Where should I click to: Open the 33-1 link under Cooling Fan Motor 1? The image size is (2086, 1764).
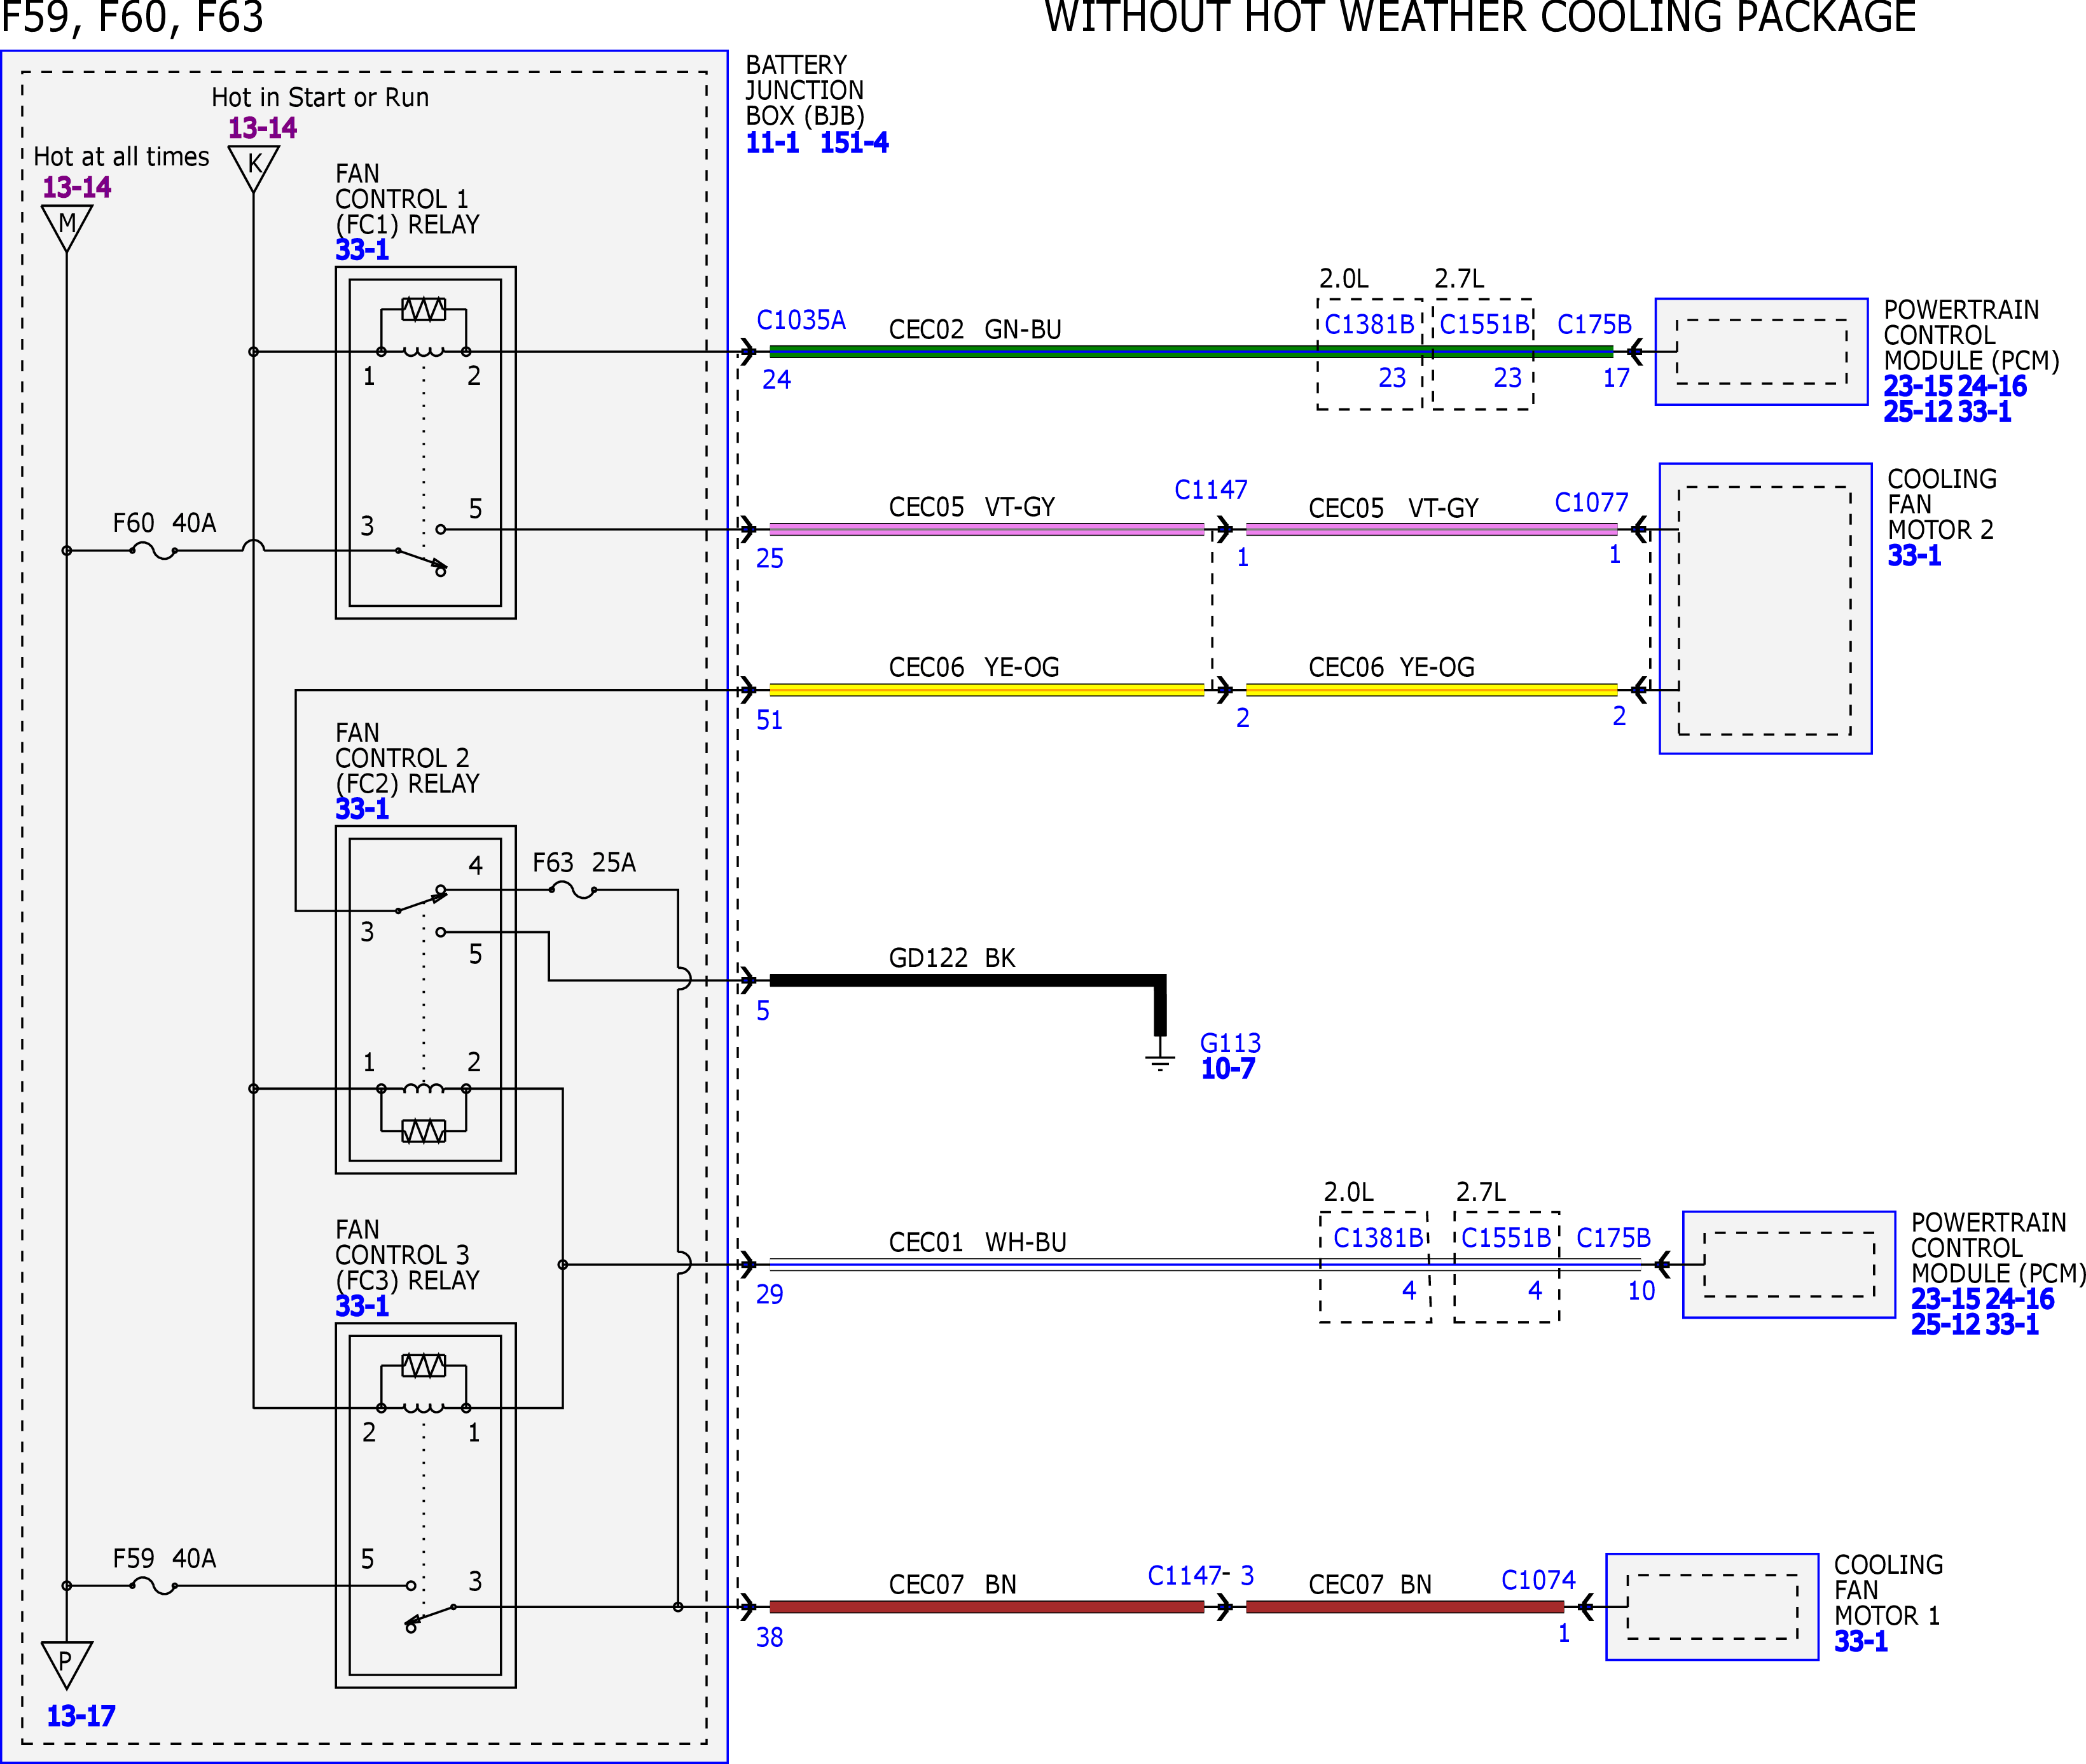(1861, 1641)
